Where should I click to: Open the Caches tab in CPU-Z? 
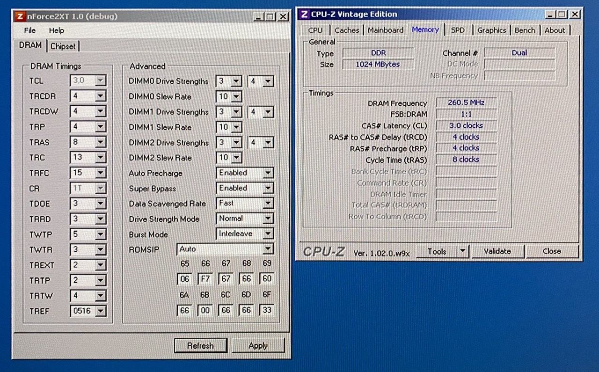coord(347,30)
